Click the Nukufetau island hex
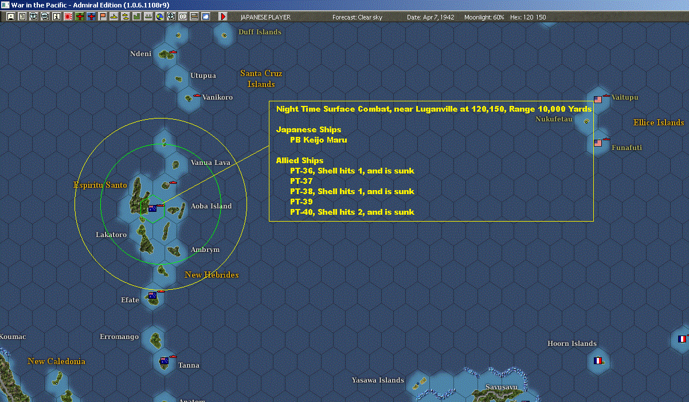The image size is (689, 402). pyautogui.click(x=586, y=121)
